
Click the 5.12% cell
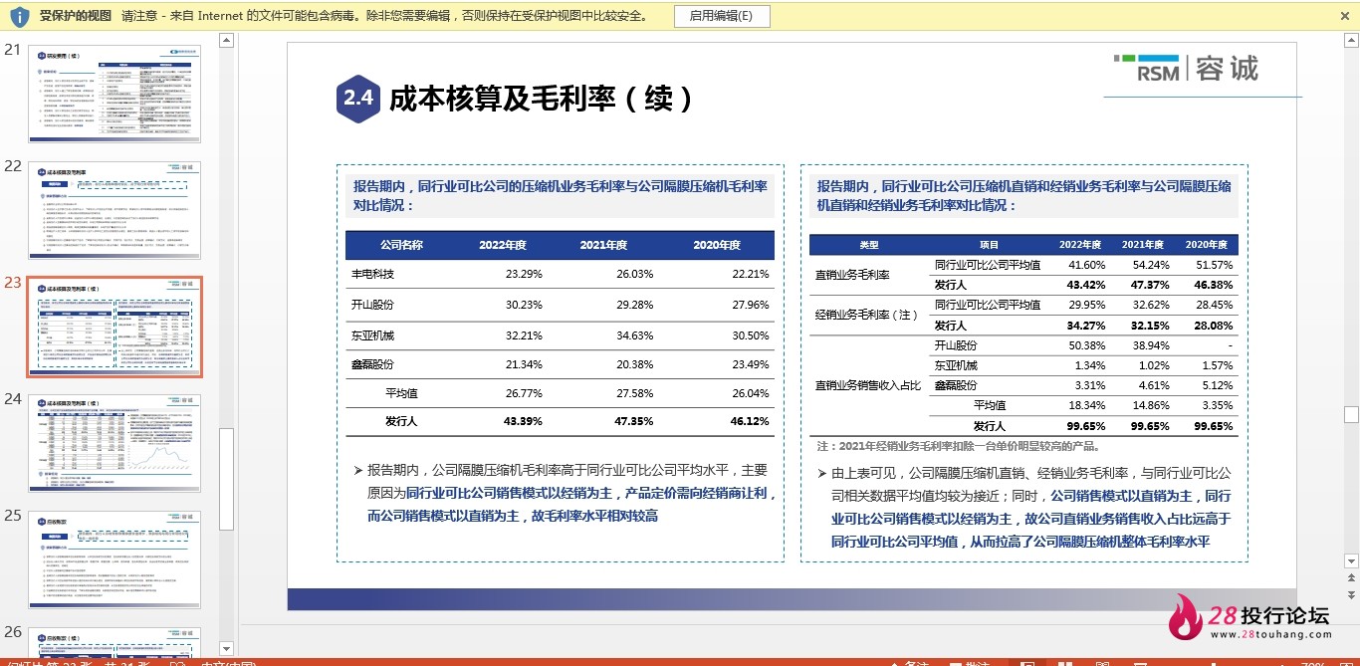1218,385
